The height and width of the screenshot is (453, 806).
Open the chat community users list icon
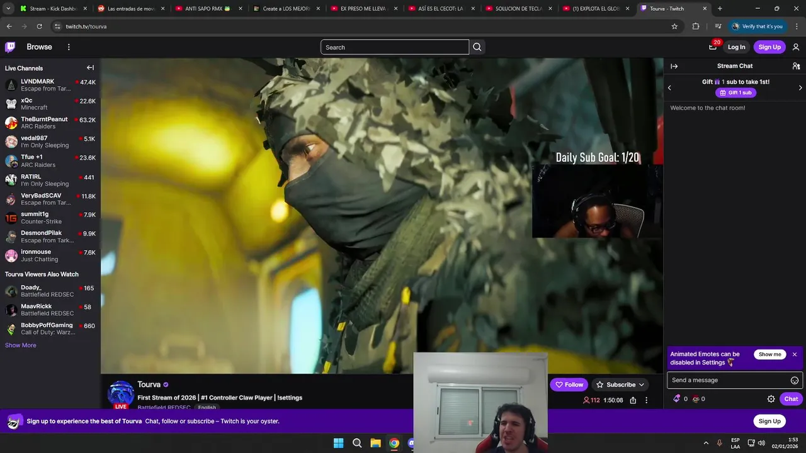pos(796,66)
